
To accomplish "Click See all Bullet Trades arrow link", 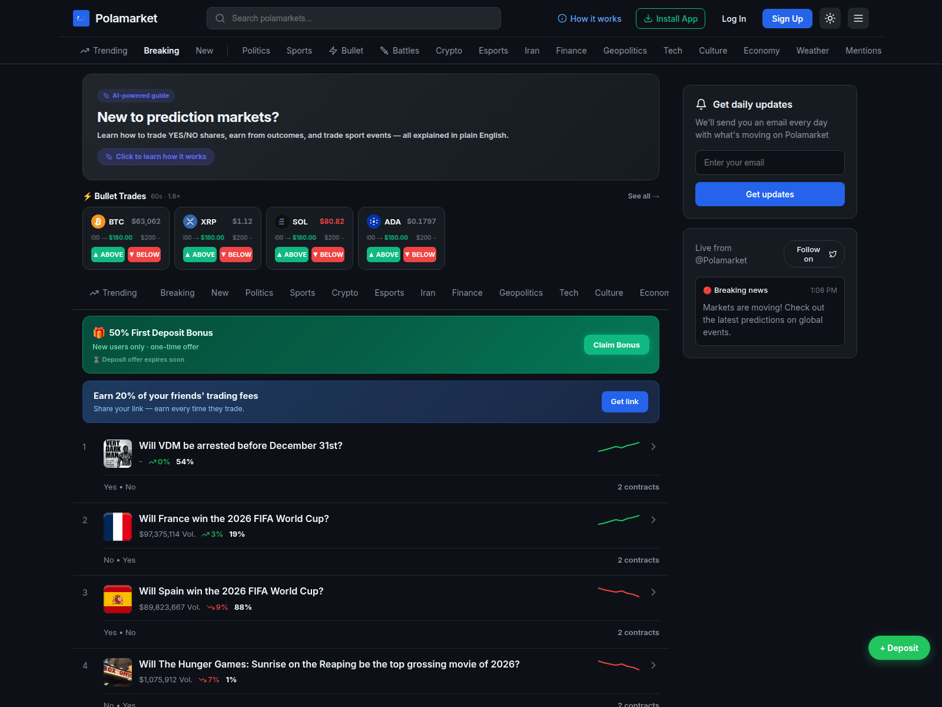I will 644,196.
